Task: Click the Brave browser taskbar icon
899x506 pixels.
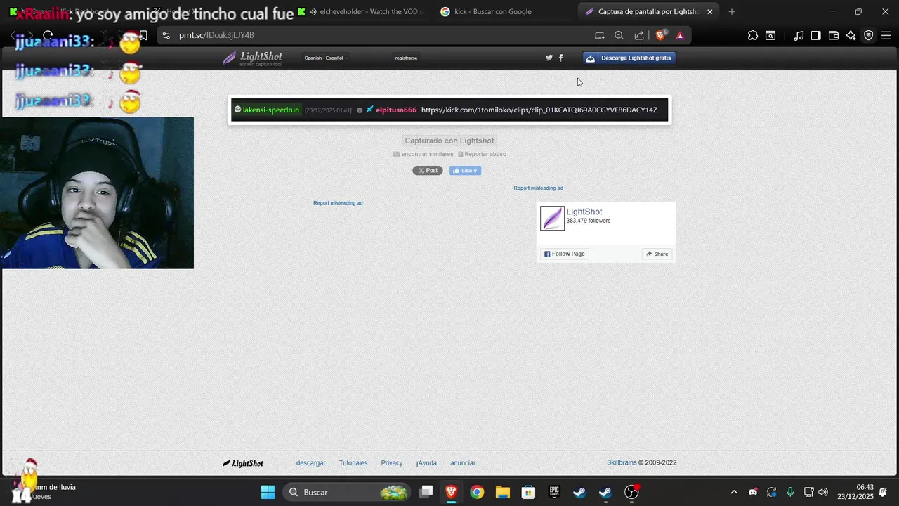Action: [x=451, y=492]
